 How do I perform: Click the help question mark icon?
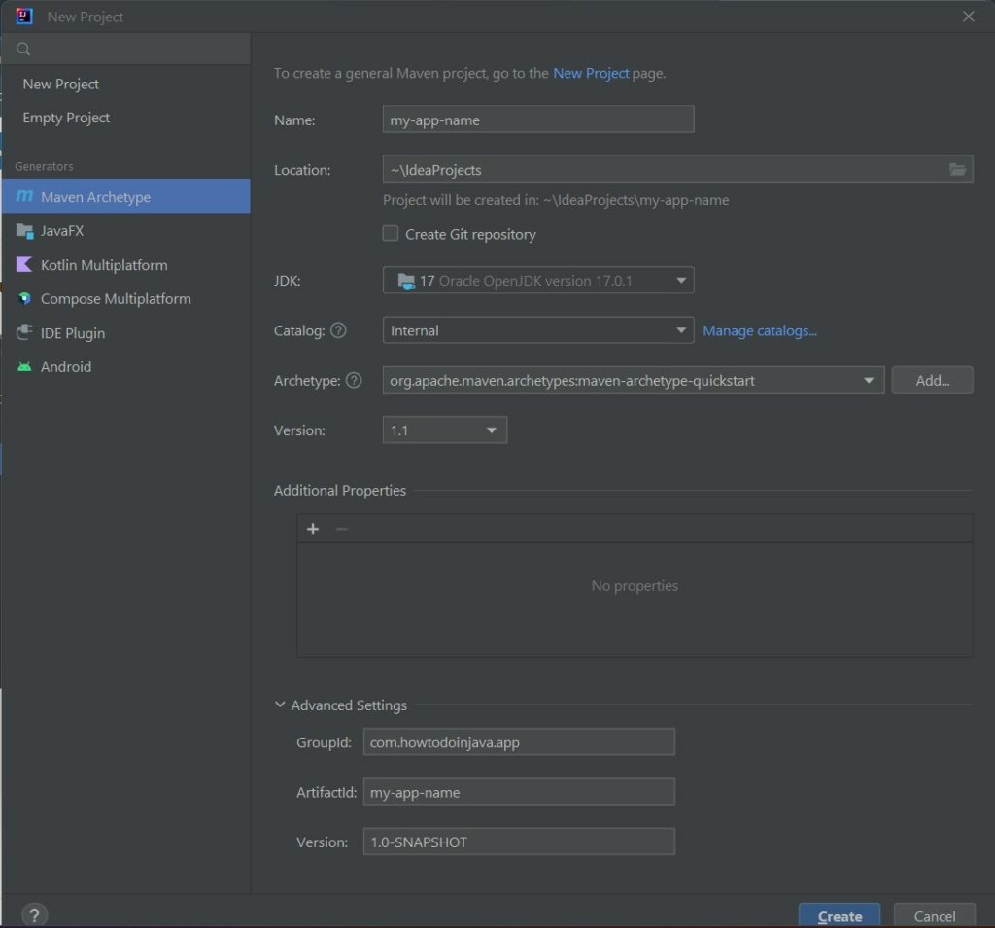pyautogui.click(x=34, y=914)
